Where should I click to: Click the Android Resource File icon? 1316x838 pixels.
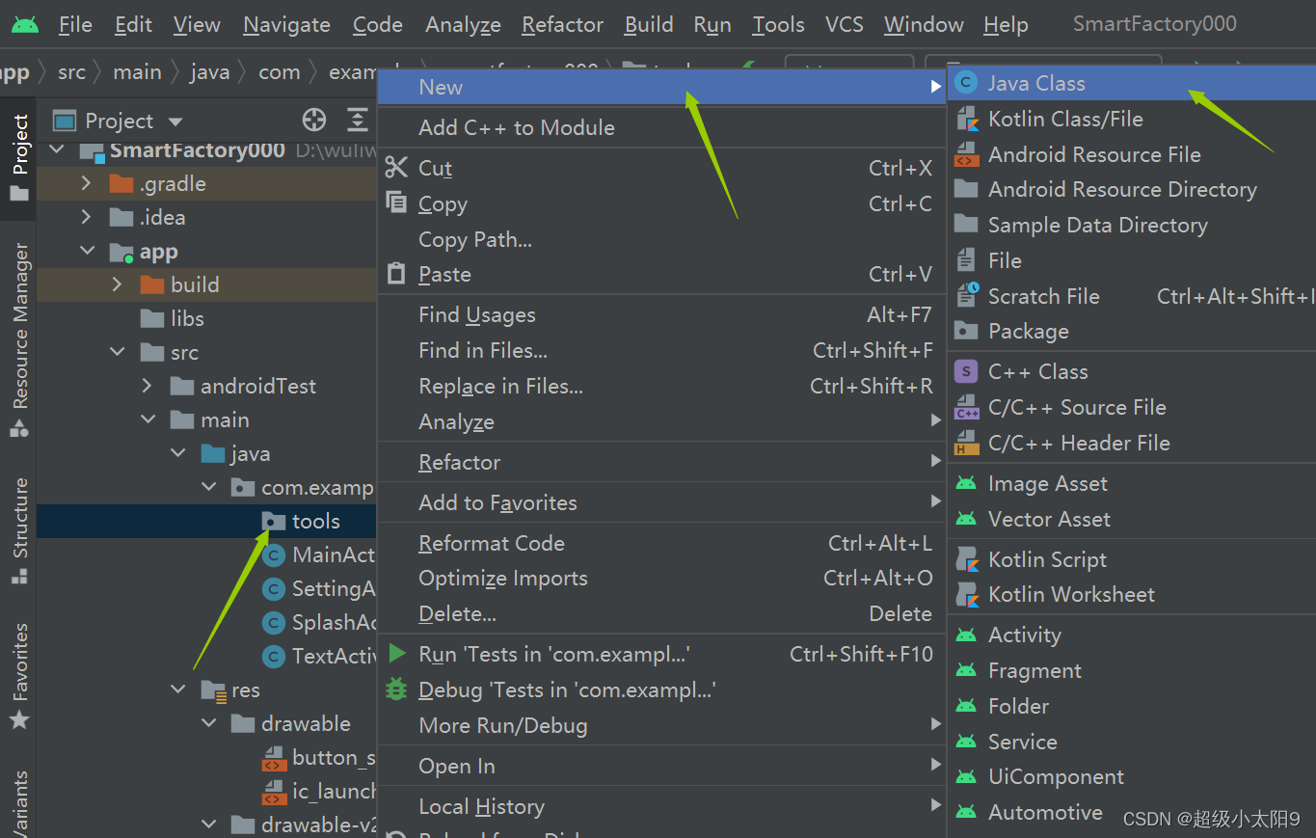966,154
